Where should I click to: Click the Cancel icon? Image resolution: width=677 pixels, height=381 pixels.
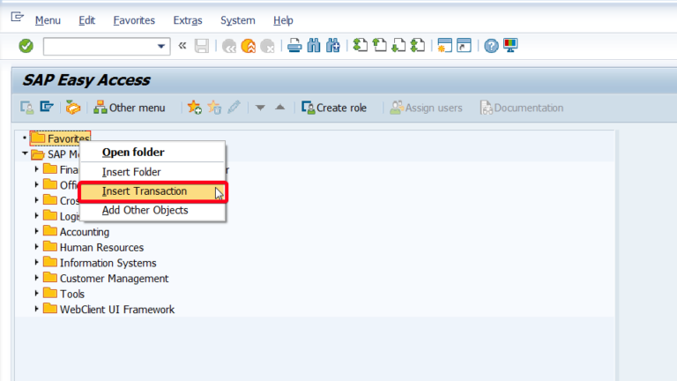[x=268, y=46]
